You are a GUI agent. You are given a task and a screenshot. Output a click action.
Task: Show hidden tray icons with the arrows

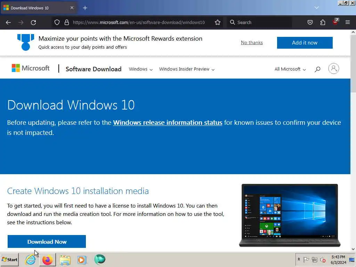pyautogui.click(x=299, y=259)
